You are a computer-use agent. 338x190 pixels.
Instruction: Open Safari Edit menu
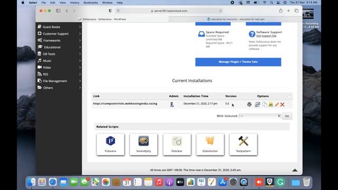pyautogui.click(x=53, y=3)
